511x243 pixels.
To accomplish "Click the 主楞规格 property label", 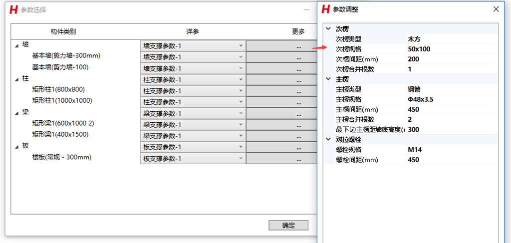I will click(348, 99).
